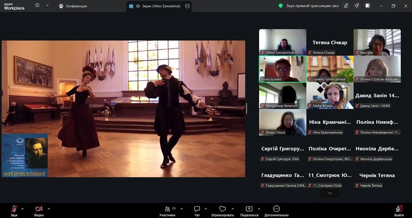
Task: Open the Отреагировать reactions menu
Action: coord(222,209)
